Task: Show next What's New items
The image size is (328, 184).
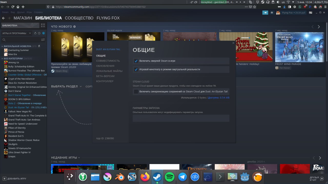Action: 319,27
